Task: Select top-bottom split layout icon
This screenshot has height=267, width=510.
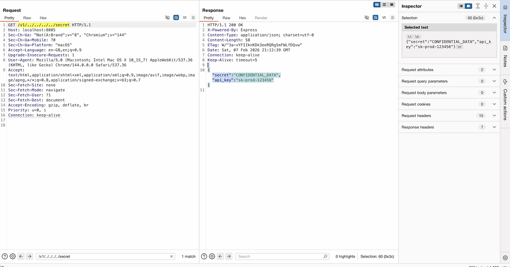Action: click(384, 4)
